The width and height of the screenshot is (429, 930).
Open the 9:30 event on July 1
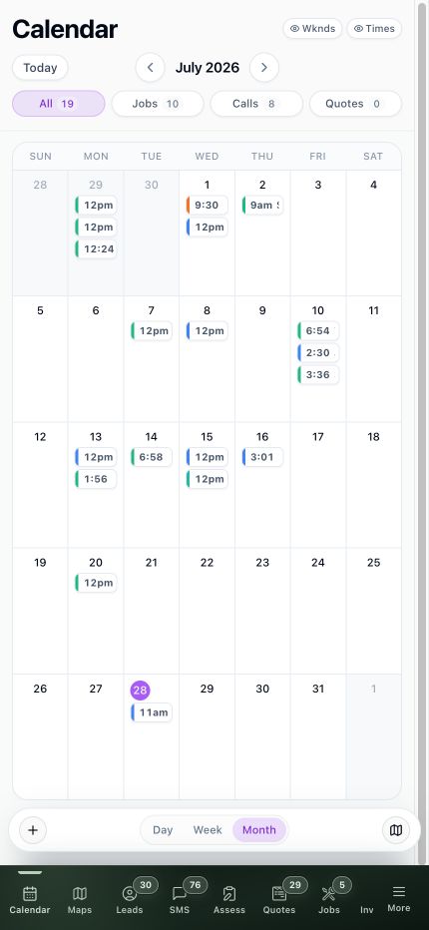pos(207,206)
